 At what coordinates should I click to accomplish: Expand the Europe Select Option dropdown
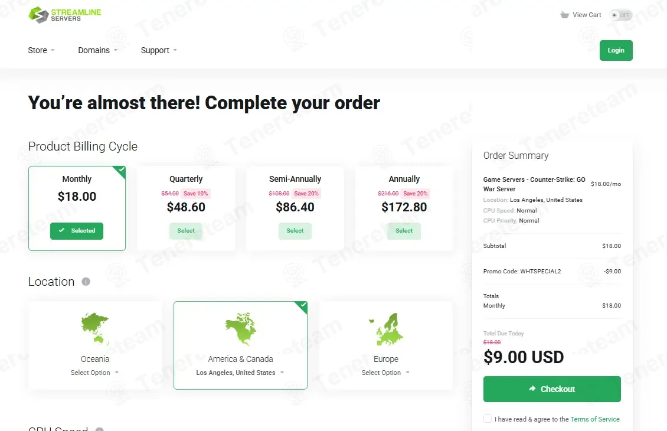(386, 373)
